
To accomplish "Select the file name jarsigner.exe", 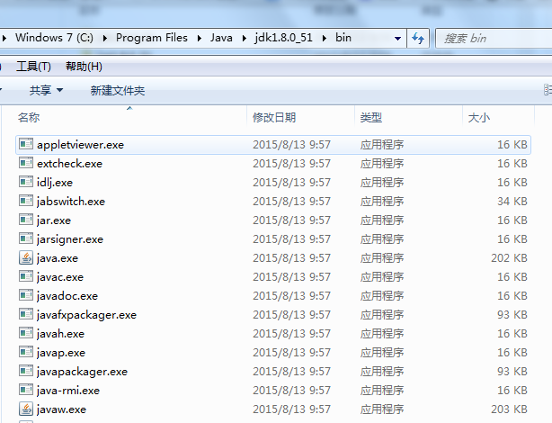I will (x=70, y=239).
